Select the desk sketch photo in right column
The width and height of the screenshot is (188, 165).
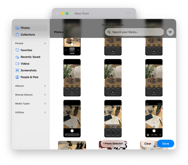coord(154,118)
